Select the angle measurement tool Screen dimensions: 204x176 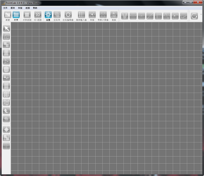[175, 16]
